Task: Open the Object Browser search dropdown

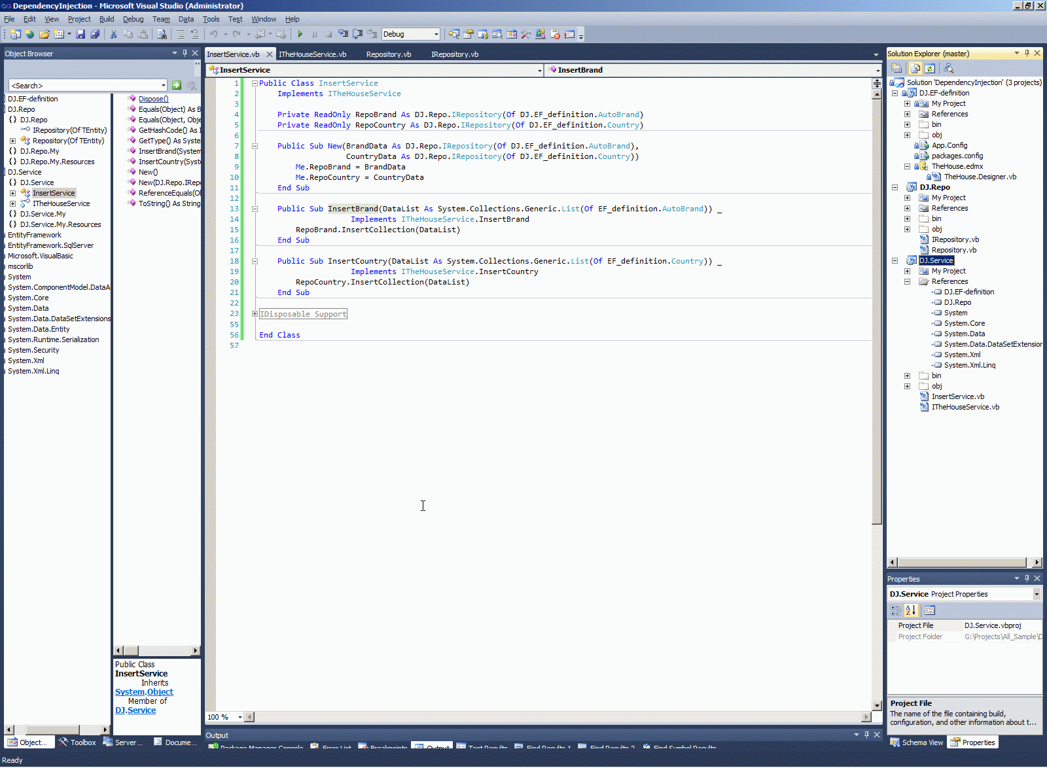Action: 163,85
